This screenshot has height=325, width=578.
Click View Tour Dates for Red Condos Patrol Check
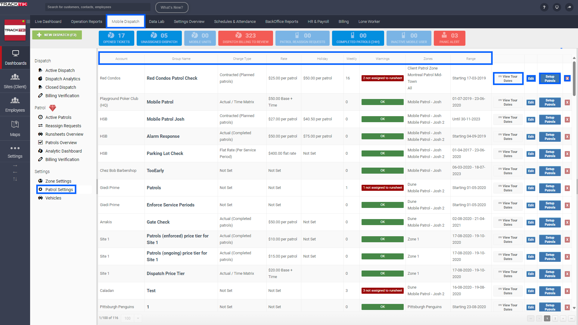coord(508,78)
